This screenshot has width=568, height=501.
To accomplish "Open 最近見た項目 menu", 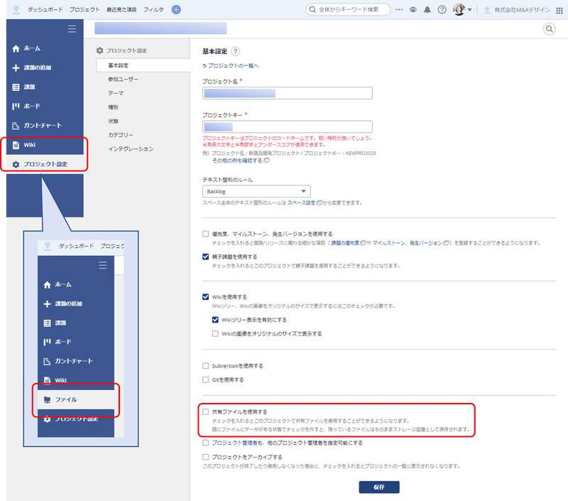I will (121, 9).
